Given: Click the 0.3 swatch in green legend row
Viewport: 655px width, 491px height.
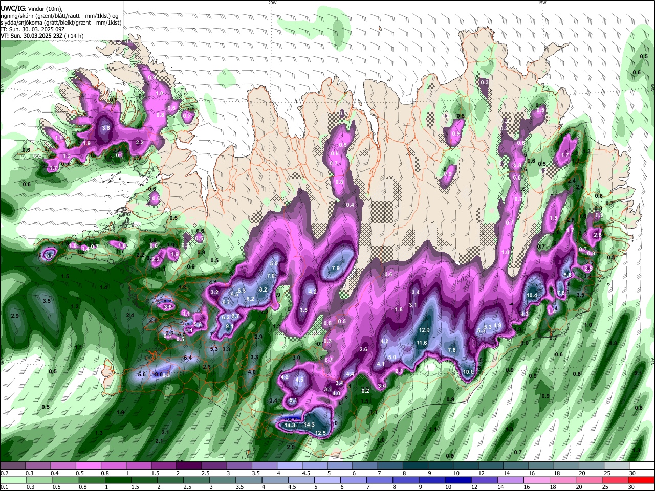Looking at the screenshot, I should click(39, 480).
